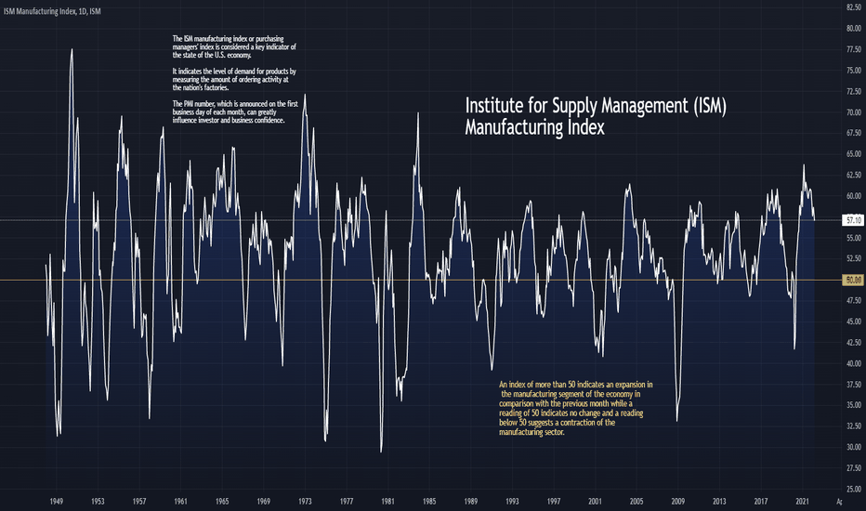Click the yellow 50.00 price line label
Viewport: 866px width, 511px height.
pyautogui.click(x=853, y=280)
